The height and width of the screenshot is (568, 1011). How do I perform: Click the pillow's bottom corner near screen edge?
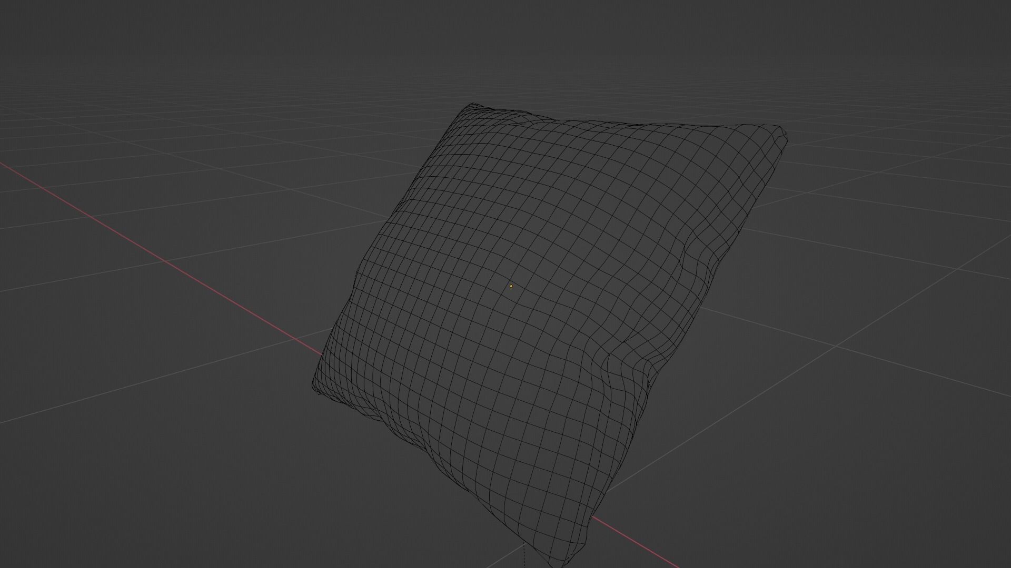[x=558, y=562]
